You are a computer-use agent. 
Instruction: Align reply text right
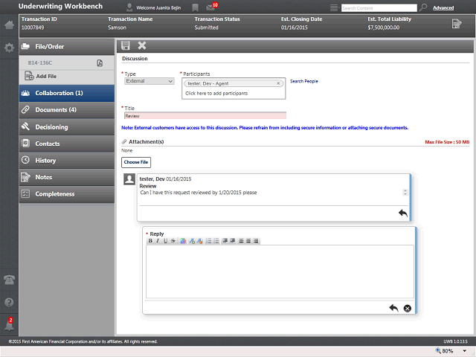[x=256, y=241]
